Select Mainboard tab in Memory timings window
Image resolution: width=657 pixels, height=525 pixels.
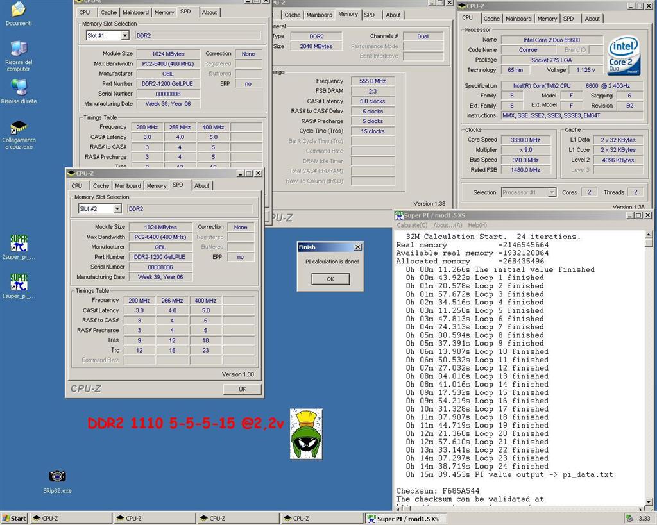pos(319,15)
